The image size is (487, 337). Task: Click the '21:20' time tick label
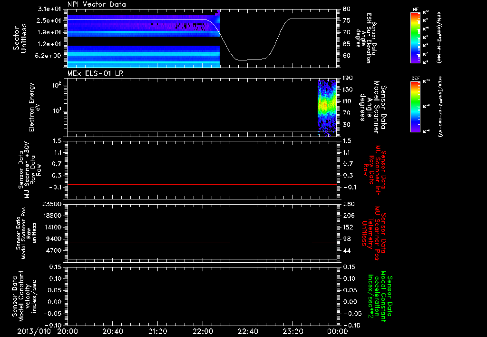pos(157,331)
